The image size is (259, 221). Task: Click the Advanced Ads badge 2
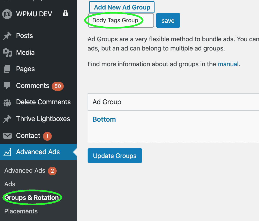(52, 171)
